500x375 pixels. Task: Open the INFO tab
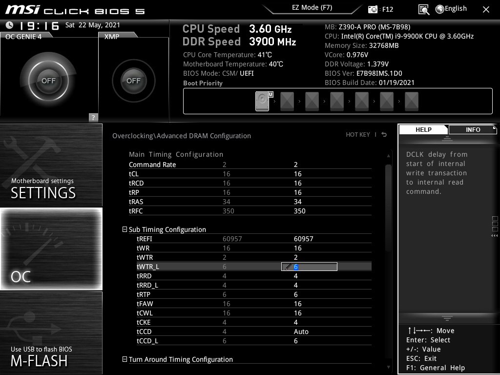pyautogui.click(x=473, y=130)
